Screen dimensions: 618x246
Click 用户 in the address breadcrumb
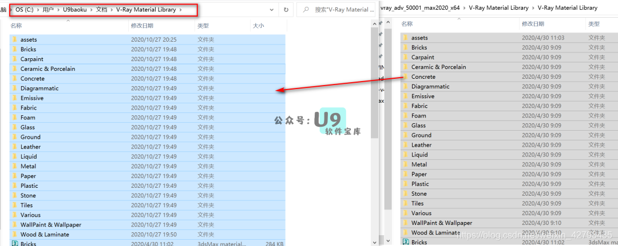click(x=48, y=10)
